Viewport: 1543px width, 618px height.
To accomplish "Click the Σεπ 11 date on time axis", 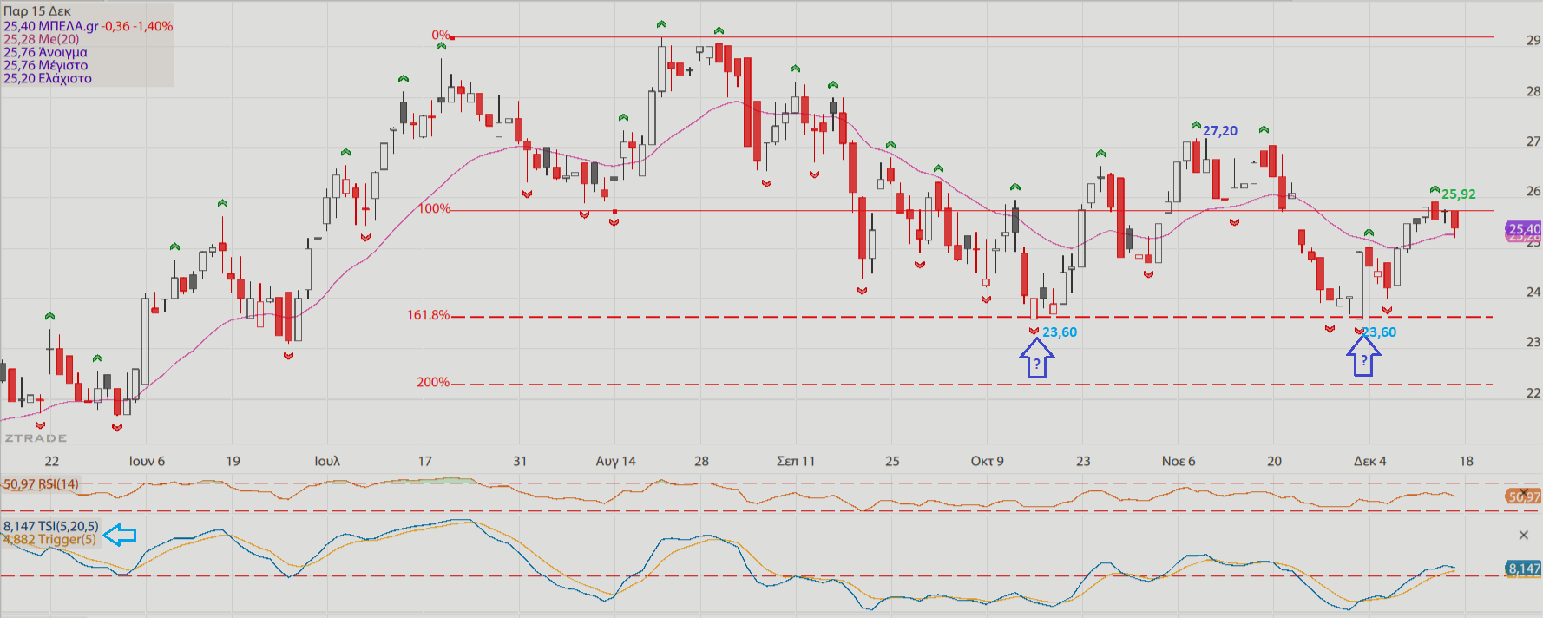I will (796, 461).
